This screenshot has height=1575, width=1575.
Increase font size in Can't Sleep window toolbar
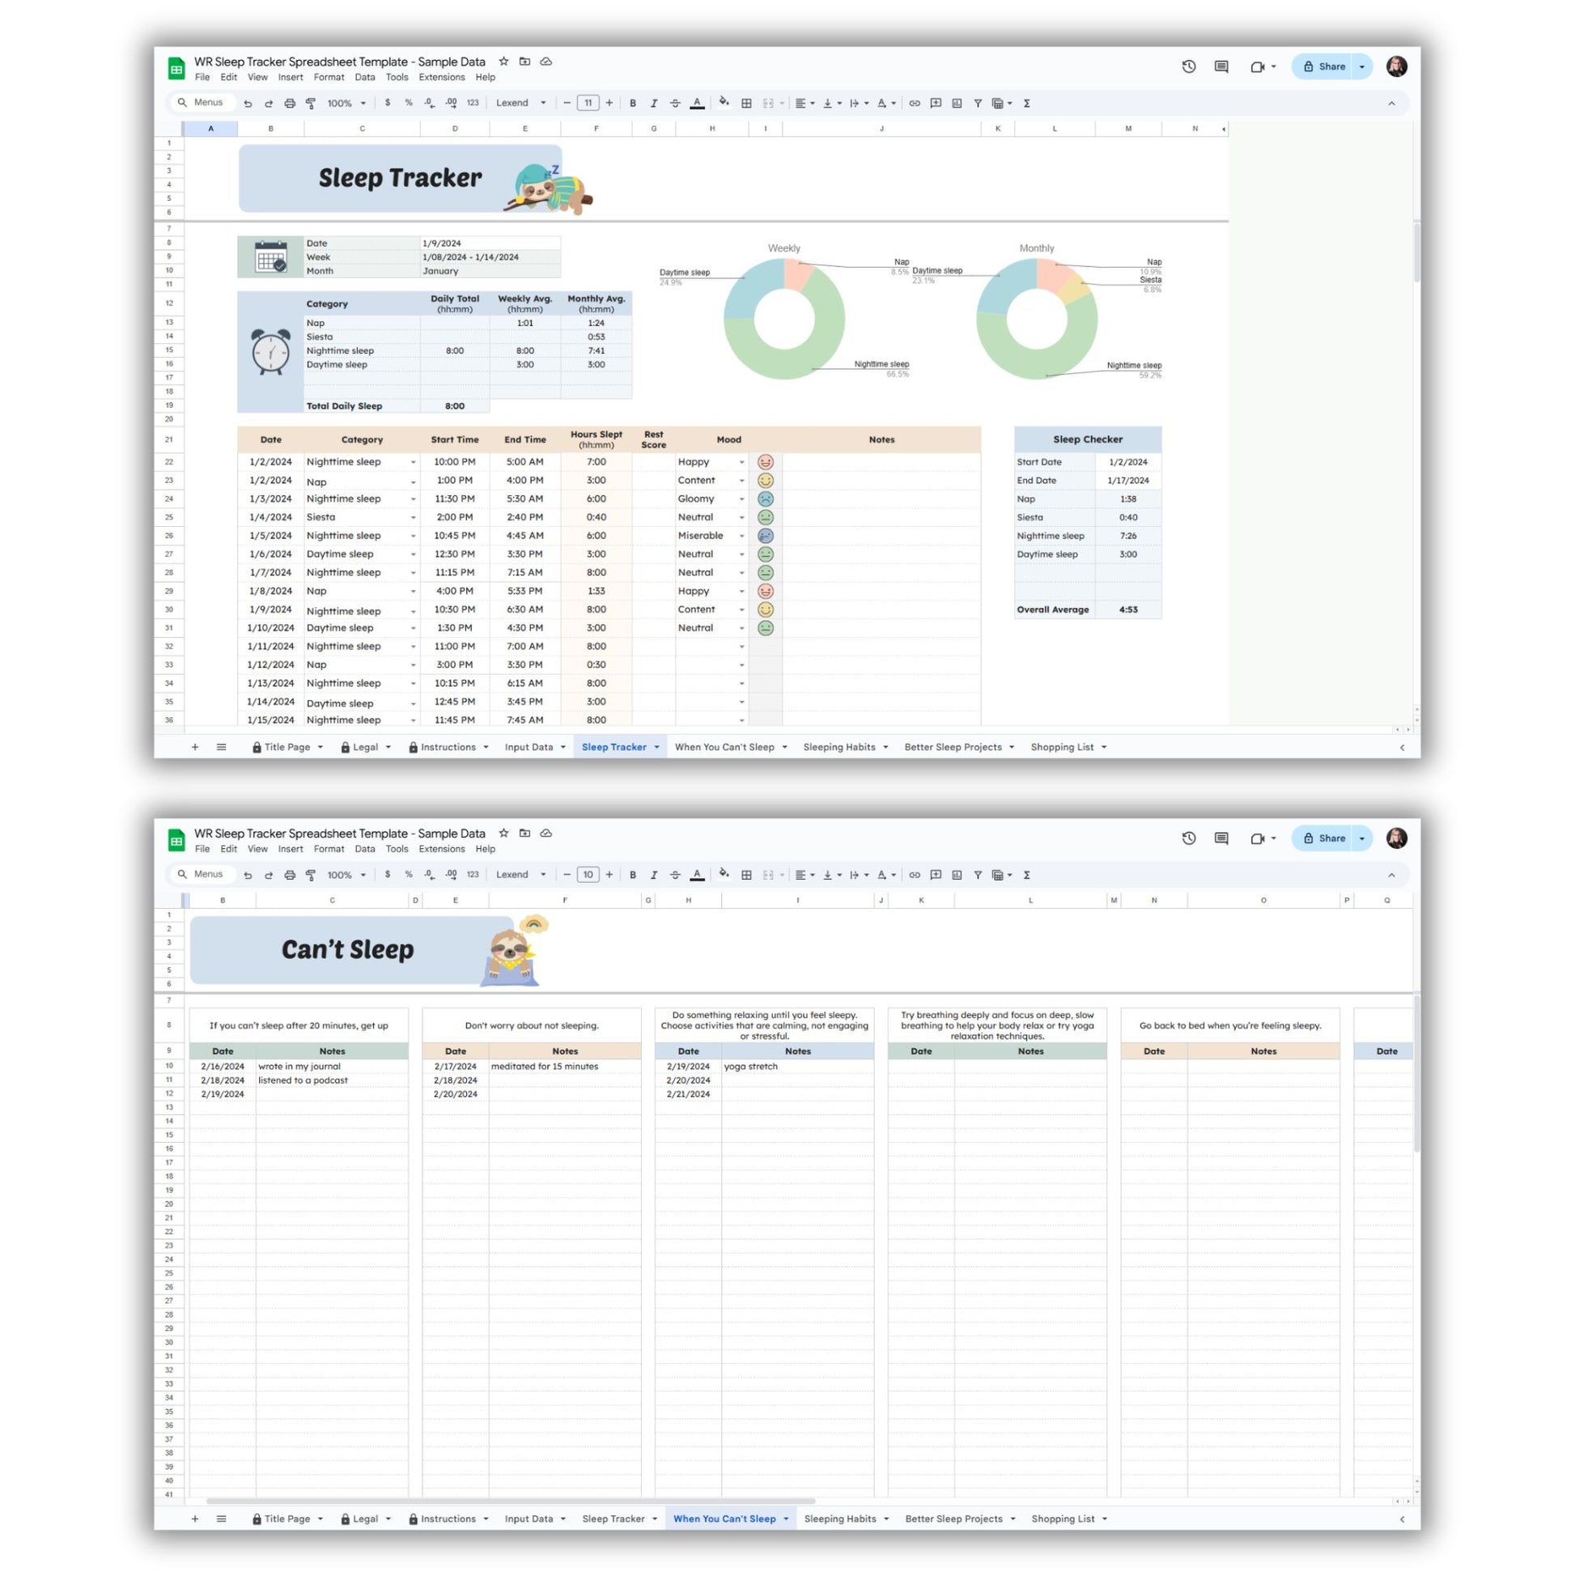609,875
